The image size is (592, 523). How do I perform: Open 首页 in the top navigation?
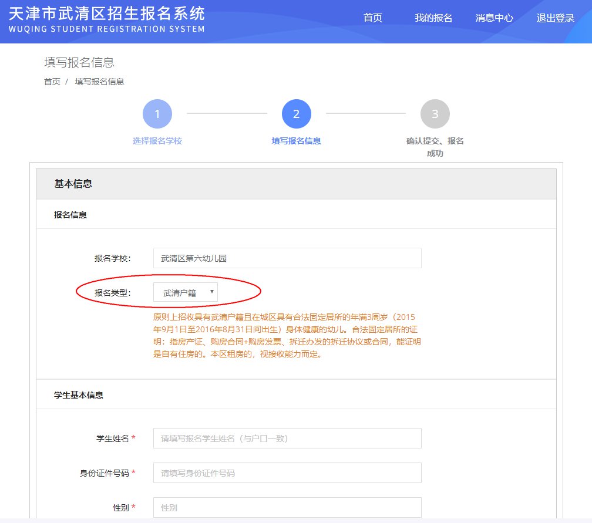(372, 18)
